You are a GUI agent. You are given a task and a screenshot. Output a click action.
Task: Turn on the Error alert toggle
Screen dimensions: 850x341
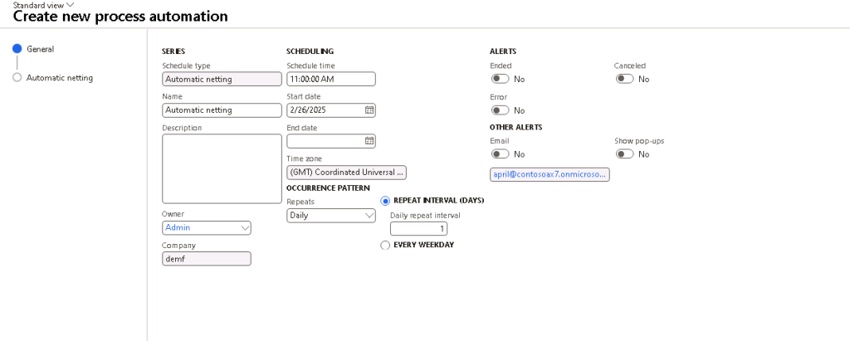[x=500, y=110]
